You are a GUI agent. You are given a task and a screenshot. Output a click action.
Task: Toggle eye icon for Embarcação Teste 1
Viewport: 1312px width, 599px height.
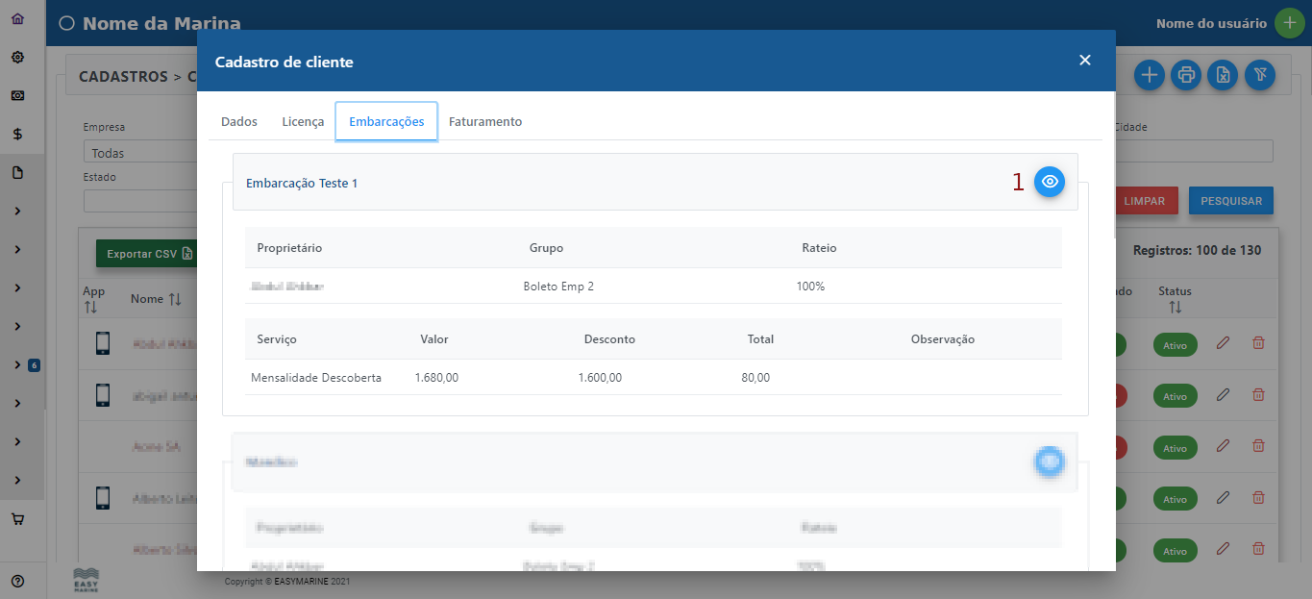[x=1049, y=182]
